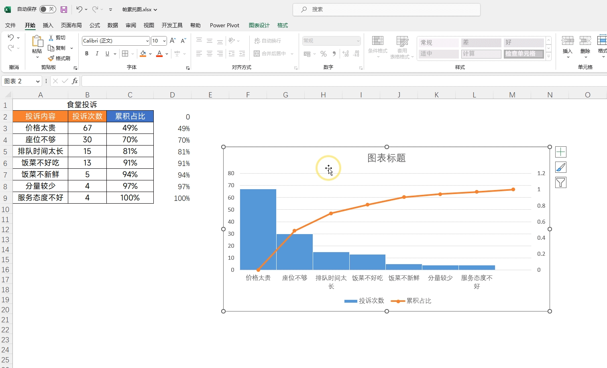This screenshot has height=368, width=607.
Task: Click the increase font size icon
Action: [x=173, y=40]
